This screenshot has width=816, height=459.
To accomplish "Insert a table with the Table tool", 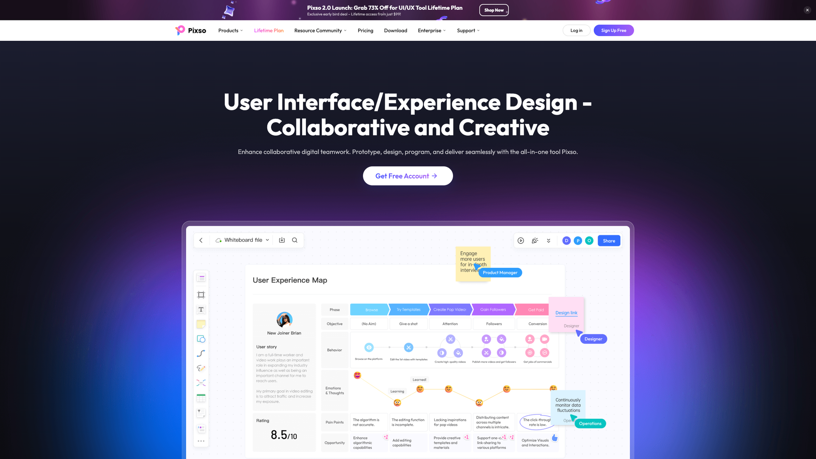I will coord(201,397).
